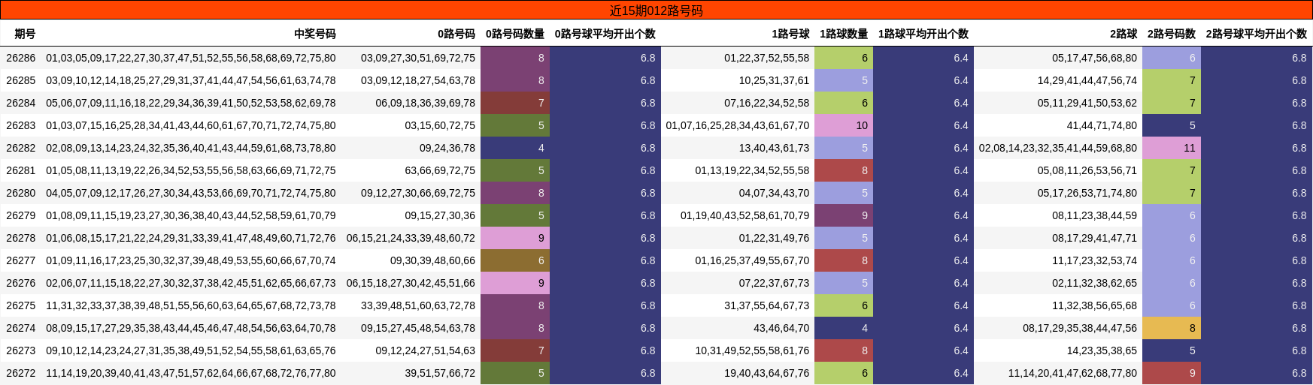Select period number 26276
Screen dimensions: 1313x385
[x=21, y=283]
